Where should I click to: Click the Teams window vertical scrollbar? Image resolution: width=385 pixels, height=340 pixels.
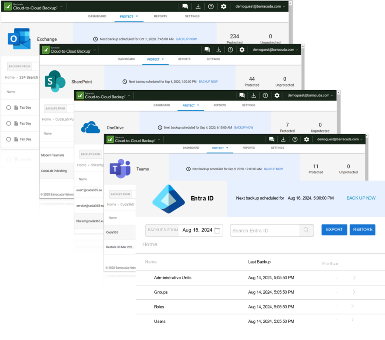click(367, 157)
